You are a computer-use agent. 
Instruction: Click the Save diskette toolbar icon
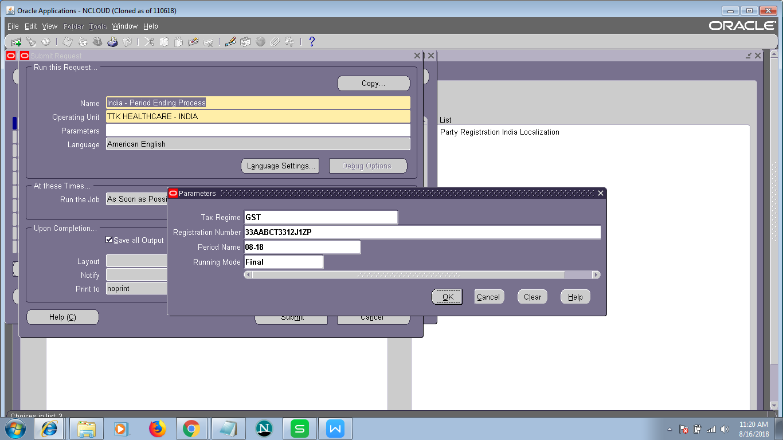pyautogui.click(x=68, y=42)
